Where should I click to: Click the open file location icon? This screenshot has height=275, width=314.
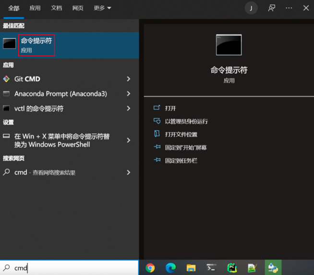click(157, 134)
